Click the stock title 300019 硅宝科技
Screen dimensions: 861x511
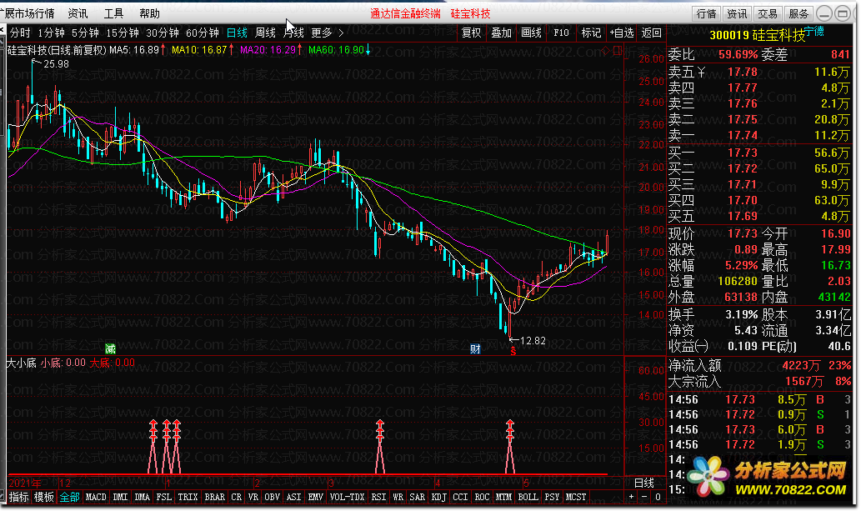(x=757, y=35)
